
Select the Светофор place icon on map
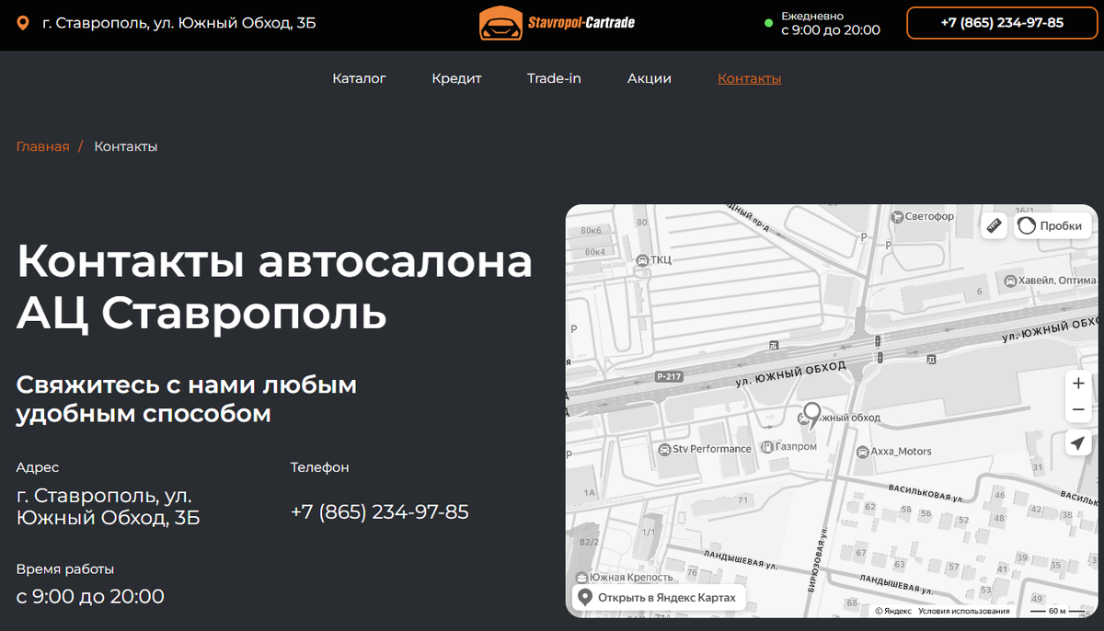click(897, 217)
